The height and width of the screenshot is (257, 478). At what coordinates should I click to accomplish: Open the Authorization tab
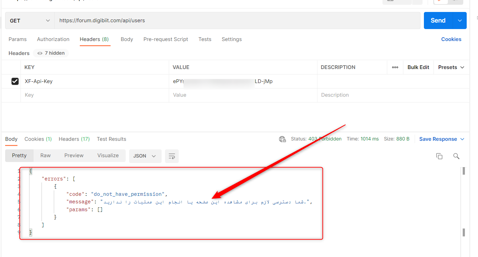point(53,39)
